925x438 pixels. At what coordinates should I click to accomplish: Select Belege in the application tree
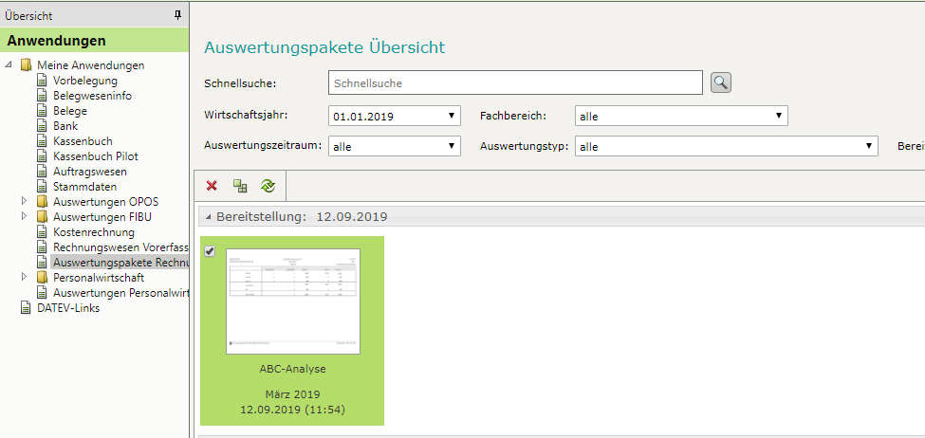tap(69, 111)
